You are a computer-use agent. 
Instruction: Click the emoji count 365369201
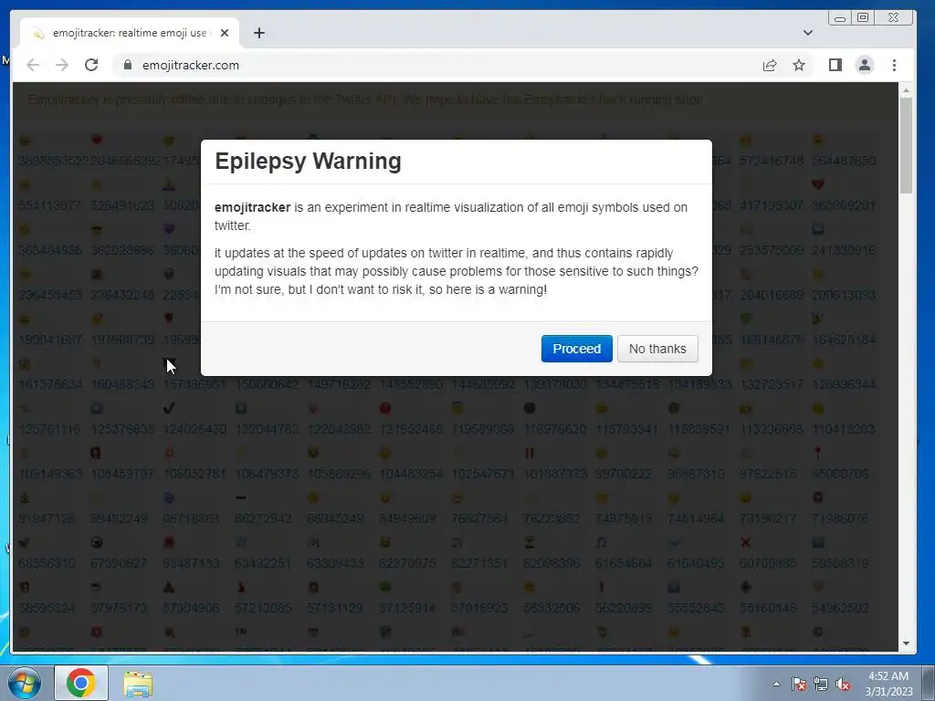pos(844,205)
